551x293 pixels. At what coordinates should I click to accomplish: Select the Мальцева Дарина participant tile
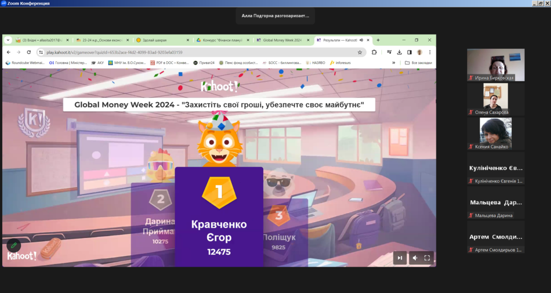(x=496, y=203)
